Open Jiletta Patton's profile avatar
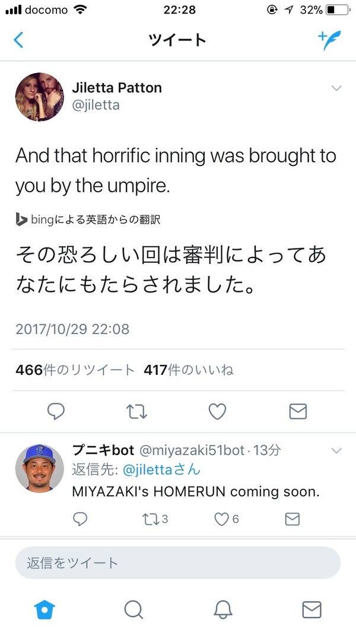Image resolution: width=356 pixels, height=633 pixels. [x=39, y=97]
